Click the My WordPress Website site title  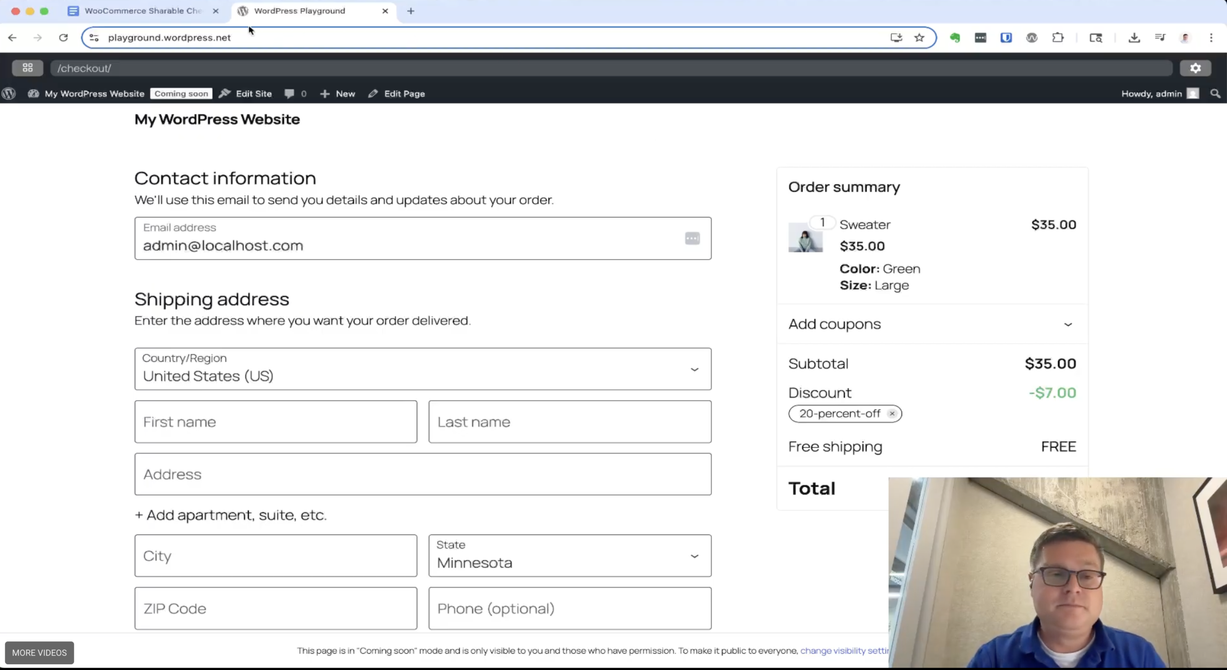pos(217,119)
